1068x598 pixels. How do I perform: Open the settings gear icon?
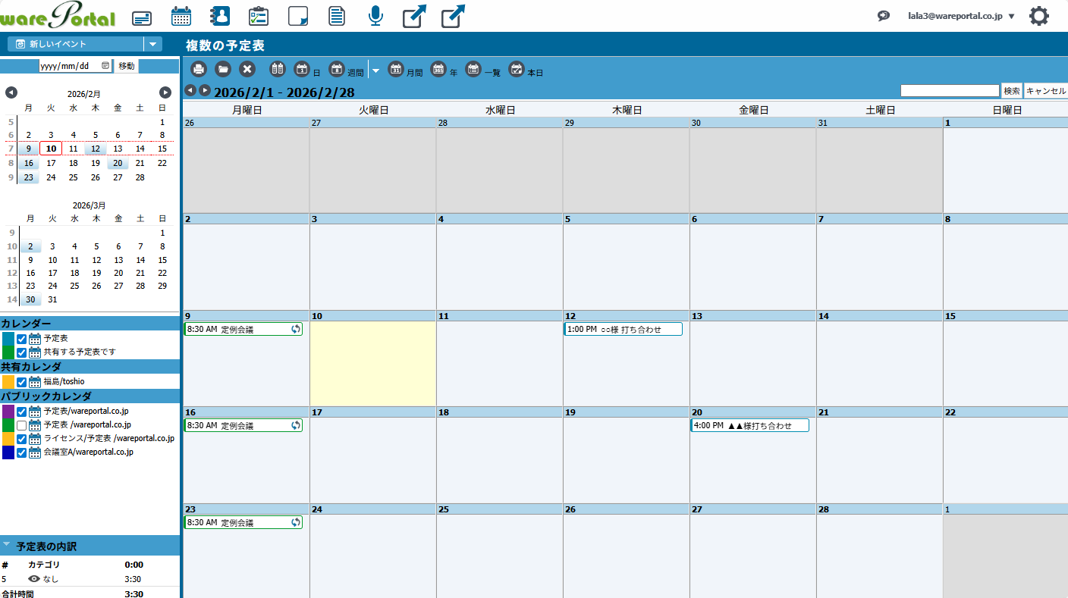click(1038, 16)
